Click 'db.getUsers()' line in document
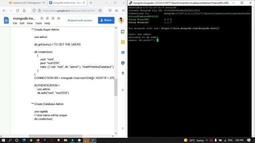The width and height of the screenshot is (255, 143). tap(57, 44)
